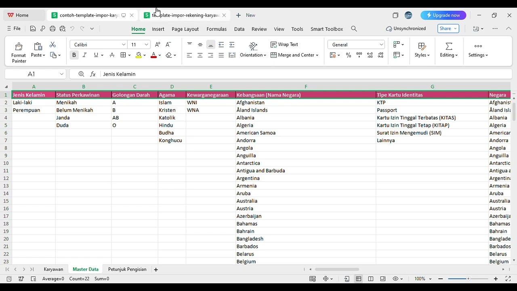Image resolution: width=517 pixels, height=291 pixels.
Task: Toggle strikethrough formatting
Action: 112,55
